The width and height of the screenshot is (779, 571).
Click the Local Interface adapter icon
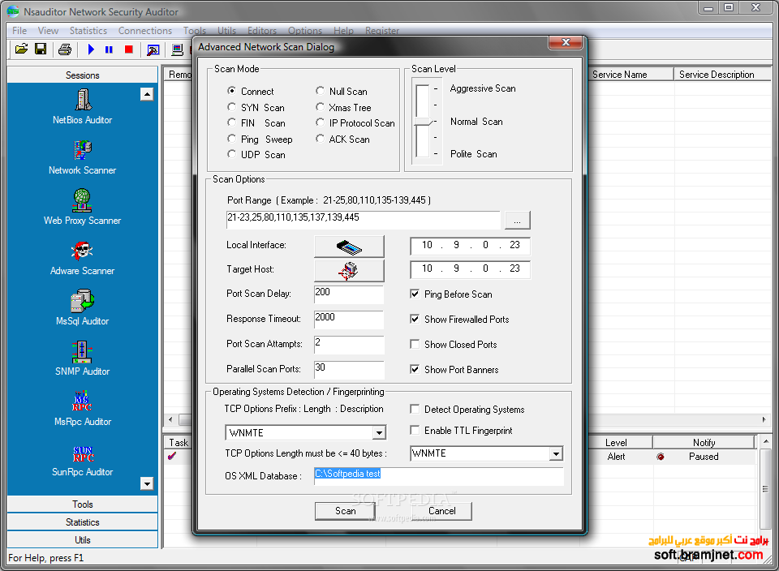pos(348,246)
